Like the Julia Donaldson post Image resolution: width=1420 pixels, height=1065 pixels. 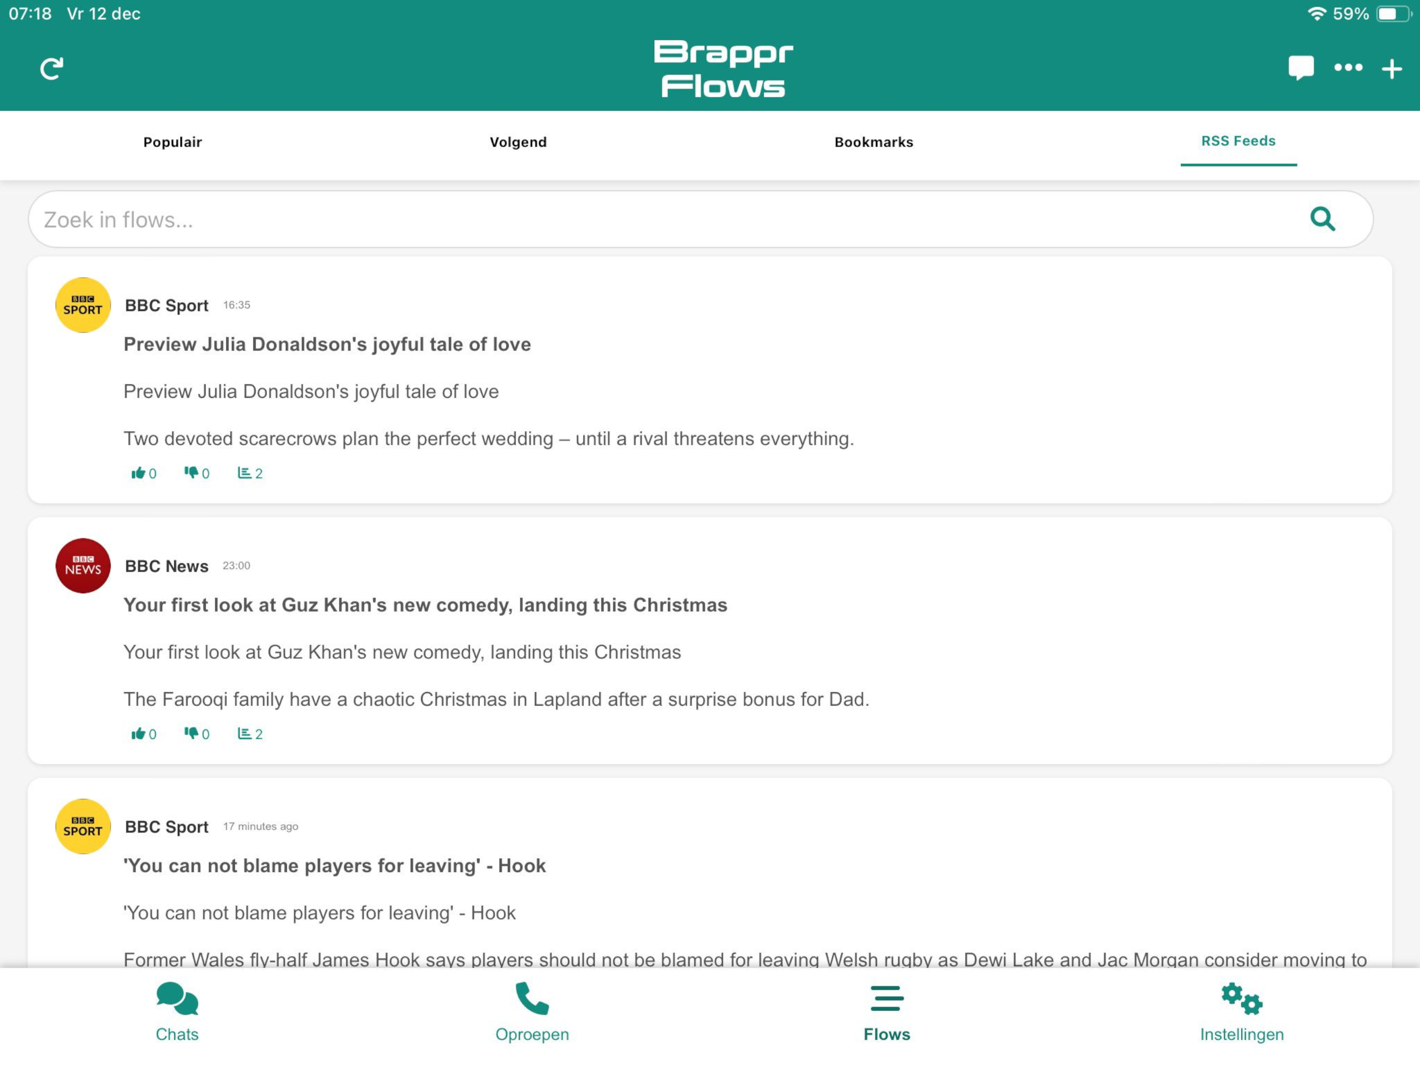click(144, 473)
